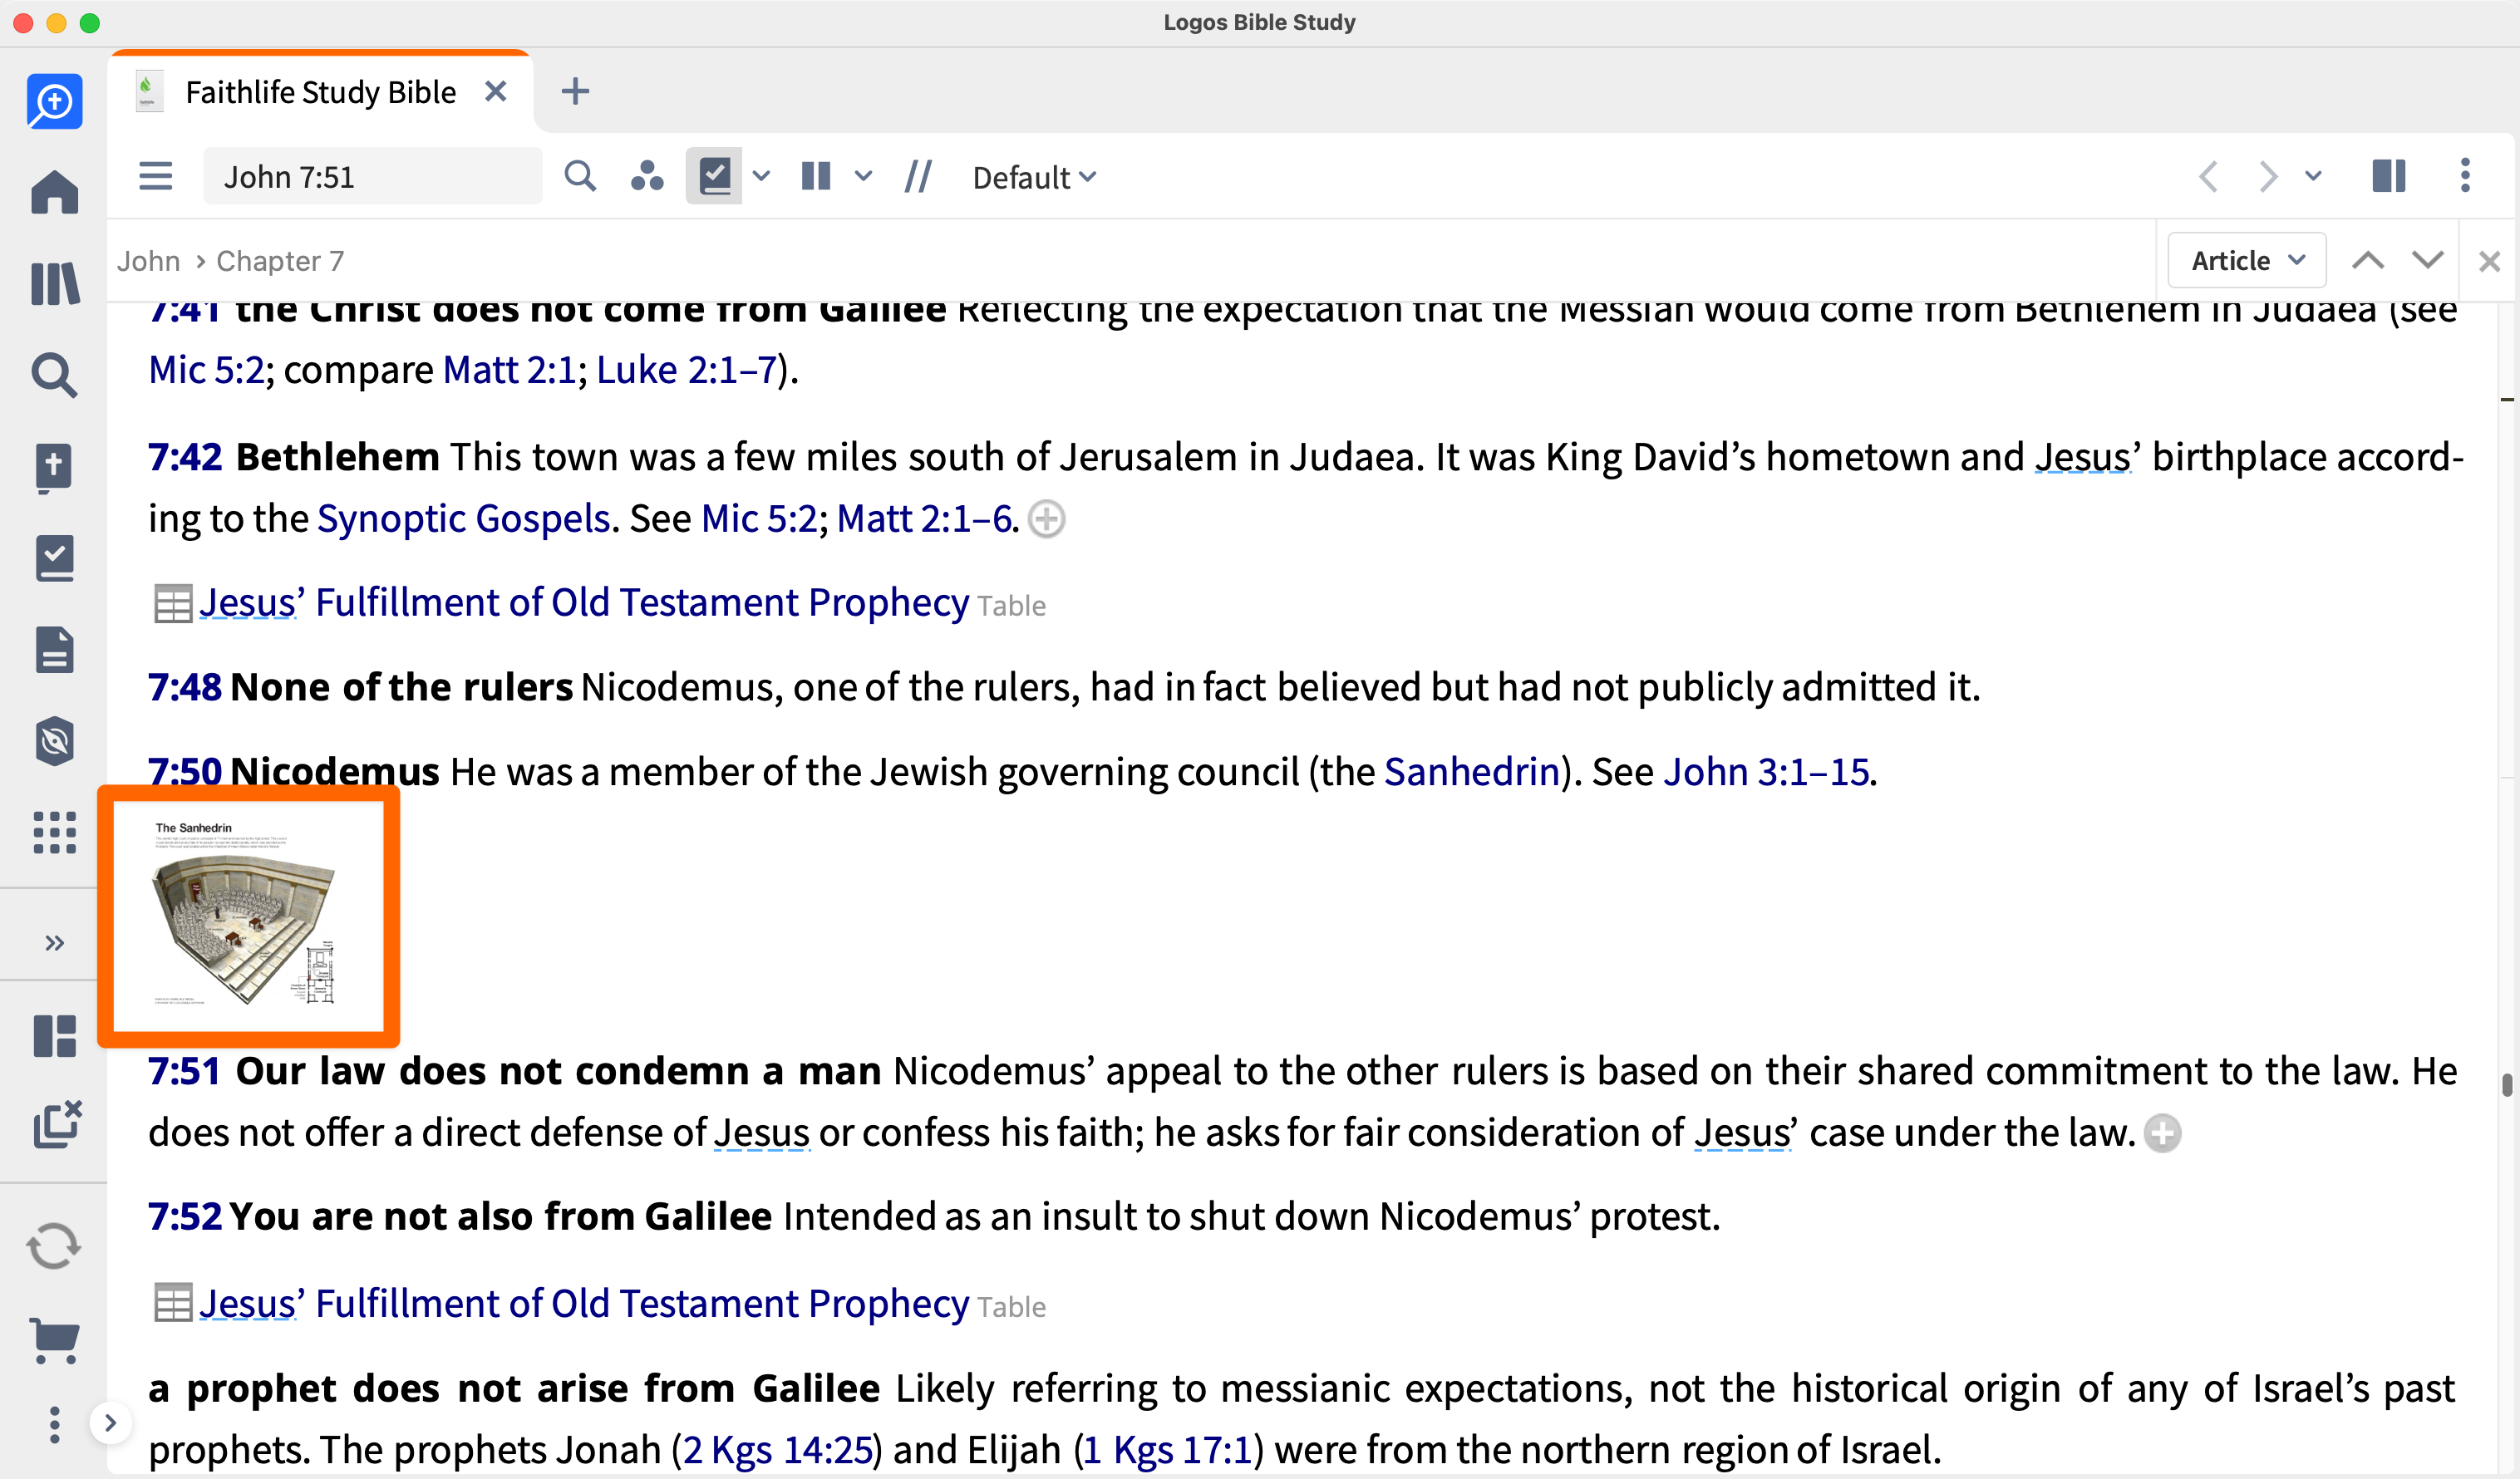Open the column layout dropdown arrow
This screenshot has width=2520, height=1479.
coord(863,177)
